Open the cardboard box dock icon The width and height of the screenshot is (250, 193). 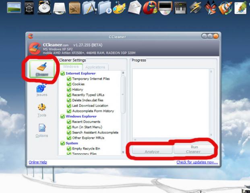74,8
